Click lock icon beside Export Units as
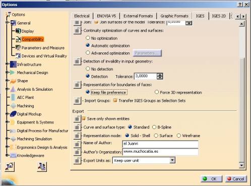The width and height of the screenshot is (251, 186). tap(77, 160)
